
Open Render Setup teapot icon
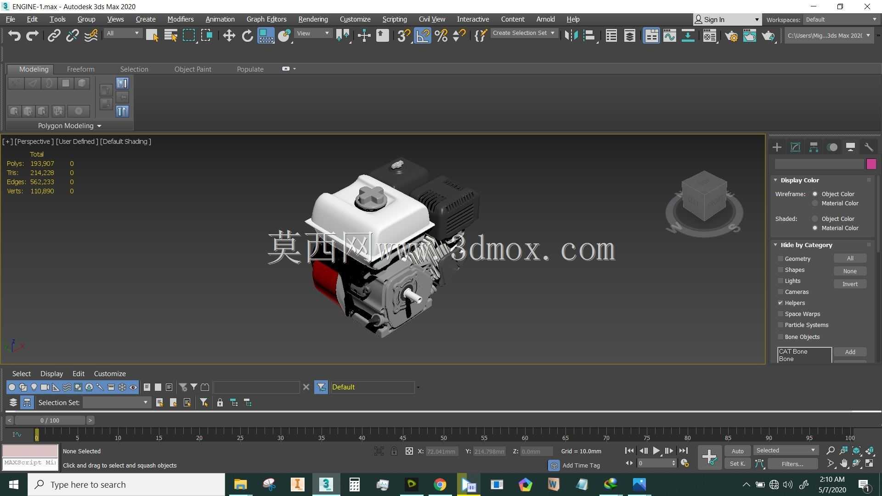(731, 35)
